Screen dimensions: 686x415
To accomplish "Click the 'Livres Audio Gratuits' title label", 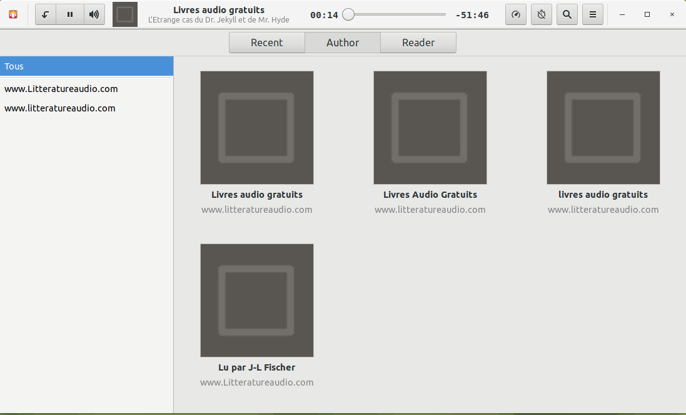I will pyautogui.click(x=430, y=195).
